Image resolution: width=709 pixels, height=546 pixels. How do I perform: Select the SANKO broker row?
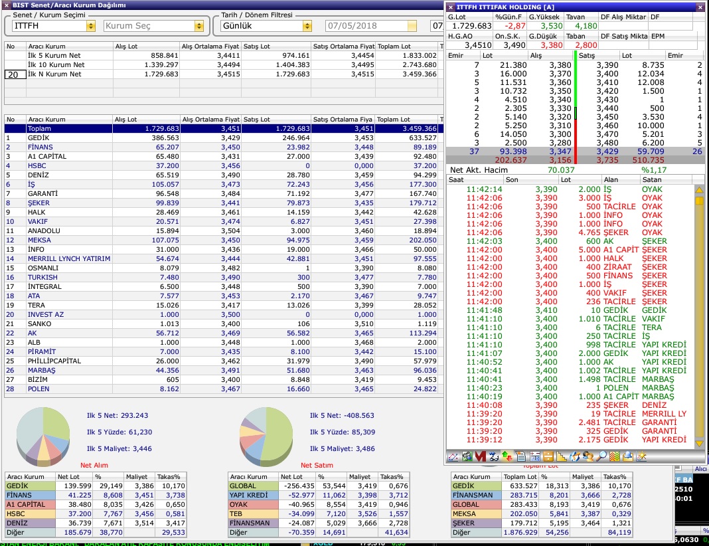(224, 324)
